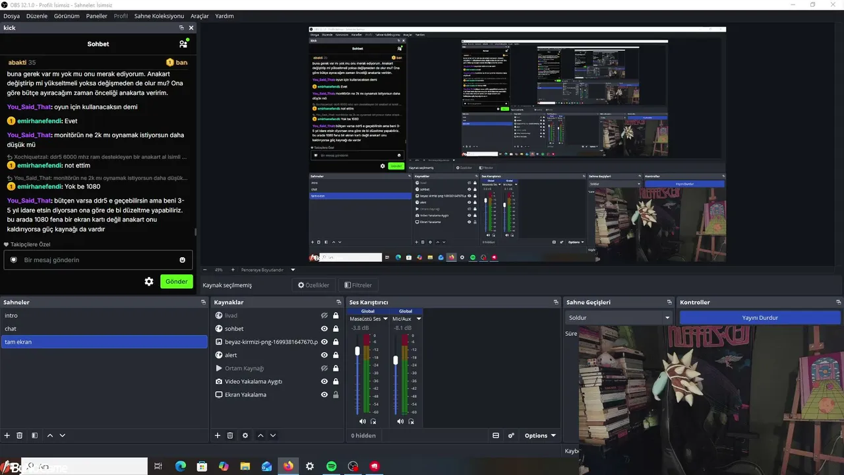
Task: Add a new scene in Sahneler panel
Action: [7, 435]
